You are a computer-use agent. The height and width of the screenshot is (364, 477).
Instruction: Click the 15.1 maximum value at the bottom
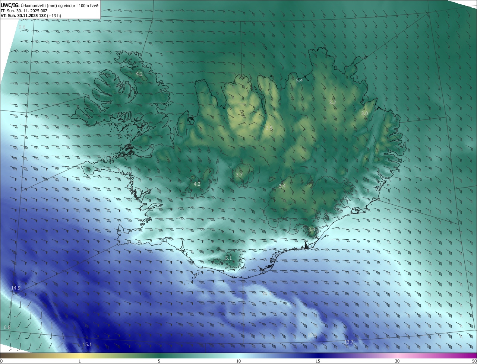point(87,345)
